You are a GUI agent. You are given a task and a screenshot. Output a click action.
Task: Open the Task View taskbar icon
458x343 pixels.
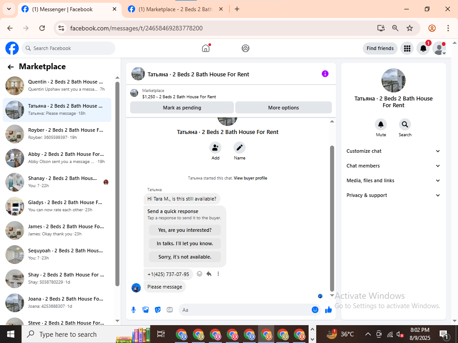pos(161,334)
